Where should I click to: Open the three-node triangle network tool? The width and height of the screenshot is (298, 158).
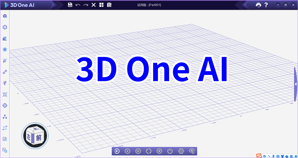coord(5,117)
